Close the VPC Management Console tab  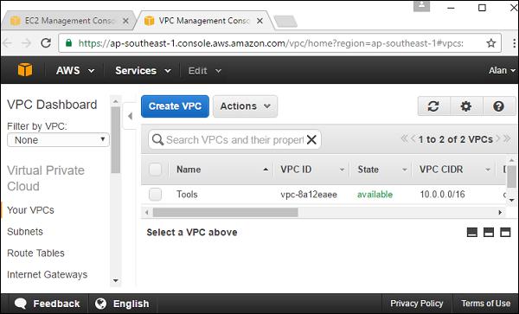pos(259,21)
